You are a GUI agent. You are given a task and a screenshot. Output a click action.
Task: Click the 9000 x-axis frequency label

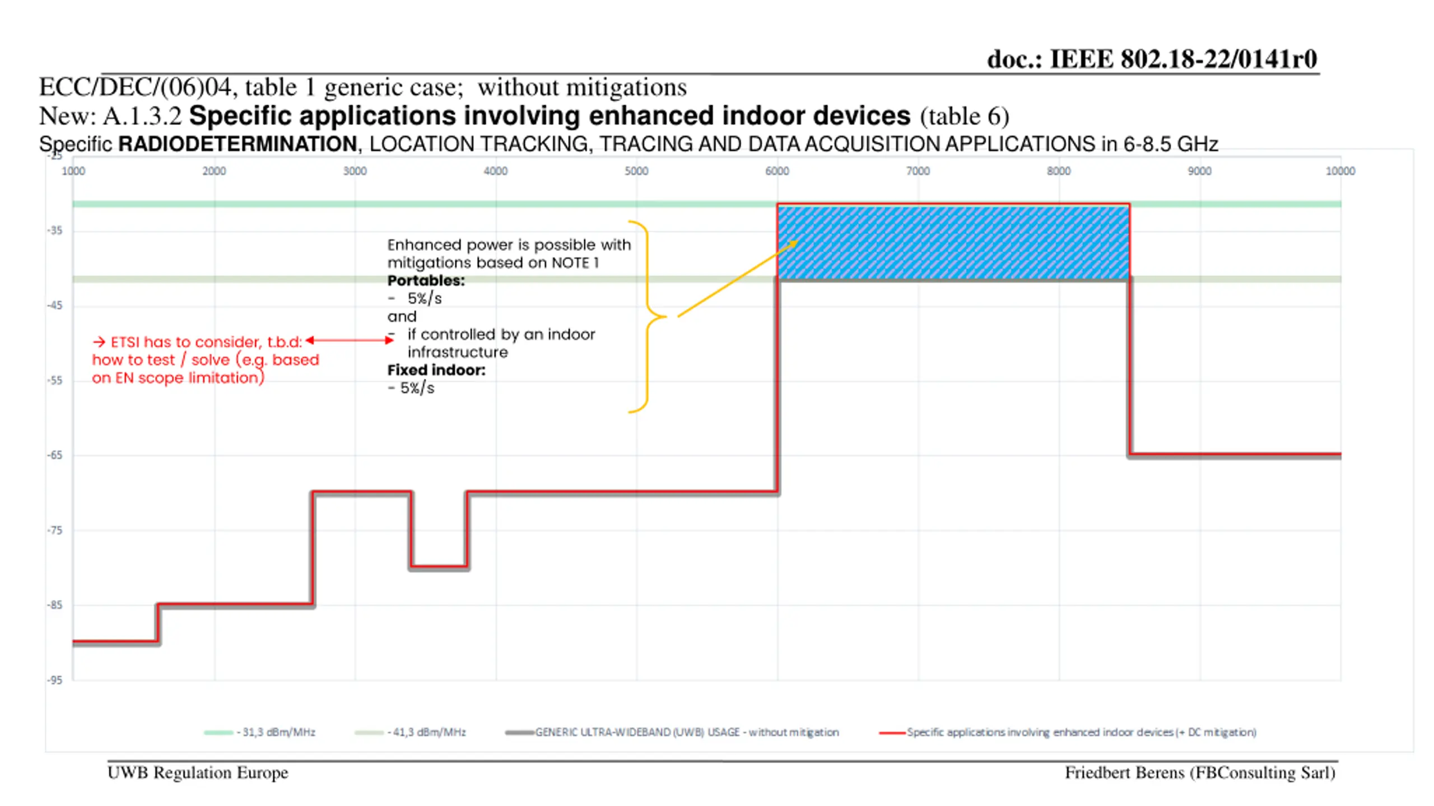coord(1199,171)
